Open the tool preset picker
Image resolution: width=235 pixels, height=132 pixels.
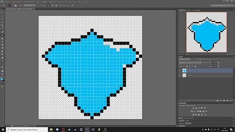4,5
